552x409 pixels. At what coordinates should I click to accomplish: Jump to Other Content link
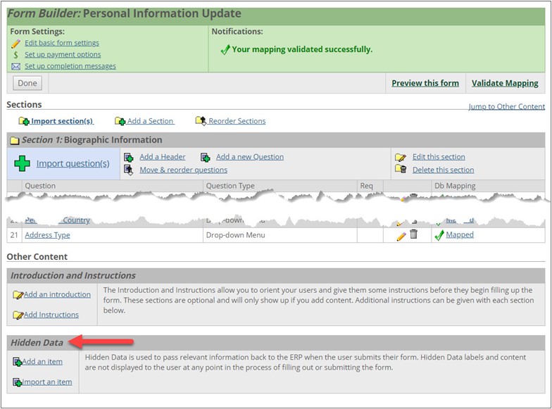506,107
